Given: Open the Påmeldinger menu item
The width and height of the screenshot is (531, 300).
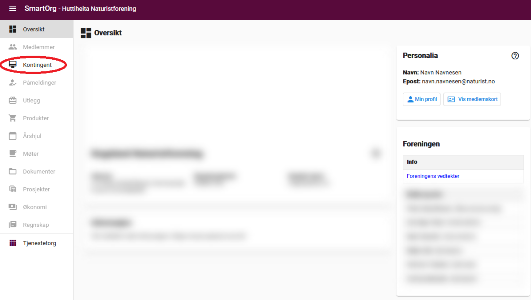Looking at the screenshot, I should (x=39, y=83).
